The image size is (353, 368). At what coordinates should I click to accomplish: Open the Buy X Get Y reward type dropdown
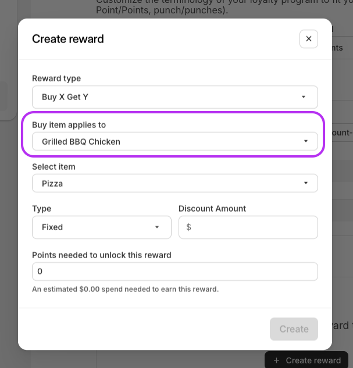pos(174,97)
